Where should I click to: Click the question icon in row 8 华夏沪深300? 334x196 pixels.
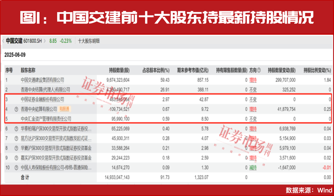tap(16, 148)
